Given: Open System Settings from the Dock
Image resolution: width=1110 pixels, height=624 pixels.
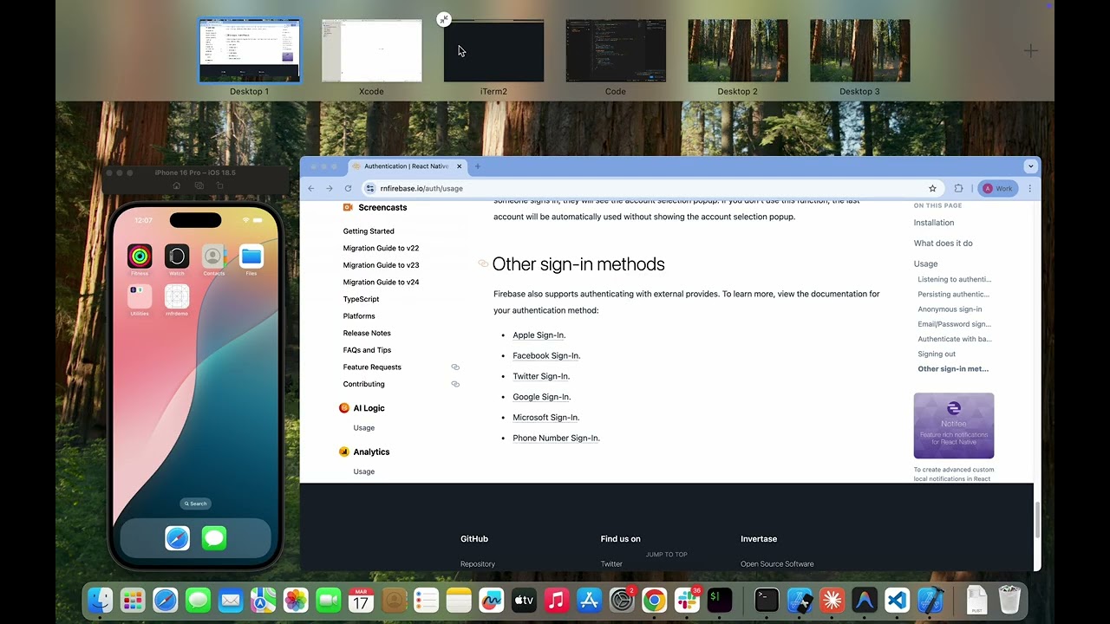Looking at the screenshot, I should 622,600.
